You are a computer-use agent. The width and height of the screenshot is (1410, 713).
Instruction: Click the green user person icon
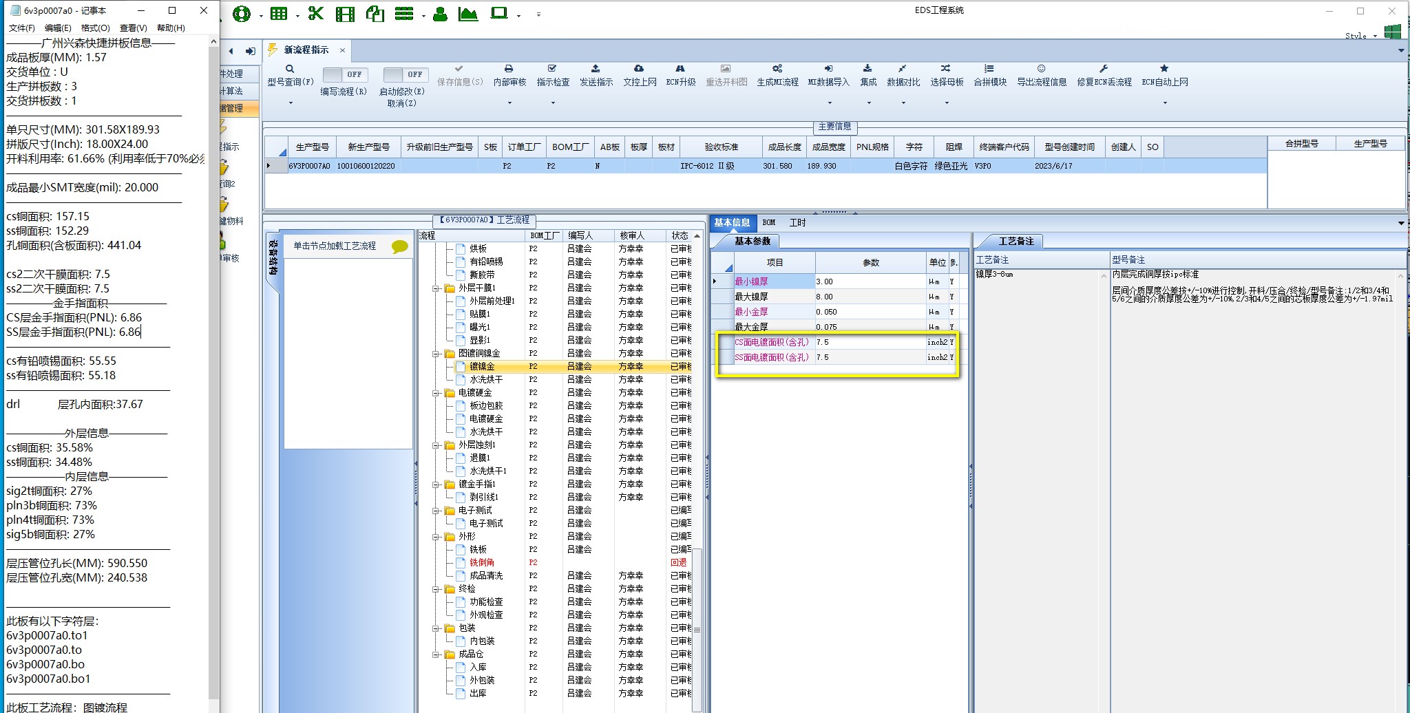[440, 14]
